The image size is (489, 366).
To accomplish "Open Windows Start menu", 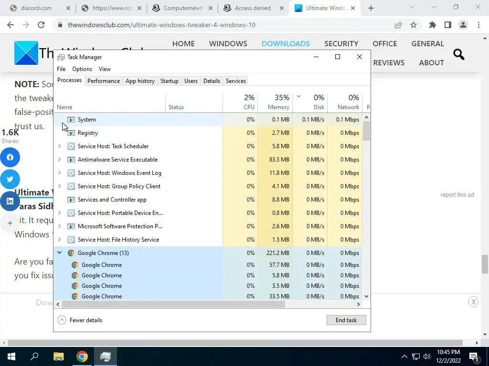I will [x=11, y=356].
